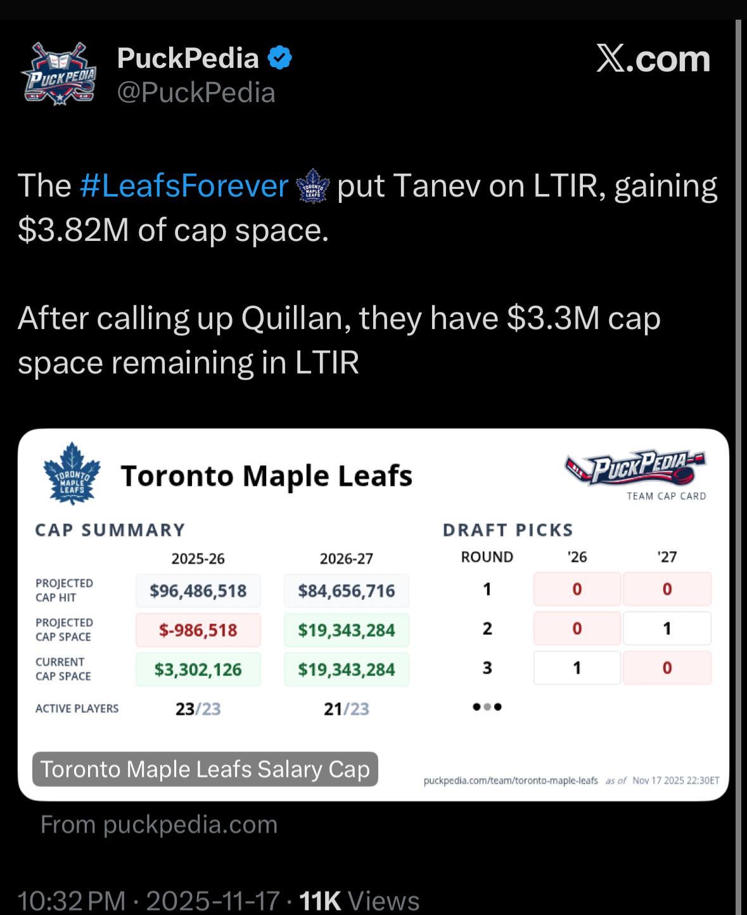
Task: Click the round 2 '27 draft pick cell
Action: click(x=667, y=628)
